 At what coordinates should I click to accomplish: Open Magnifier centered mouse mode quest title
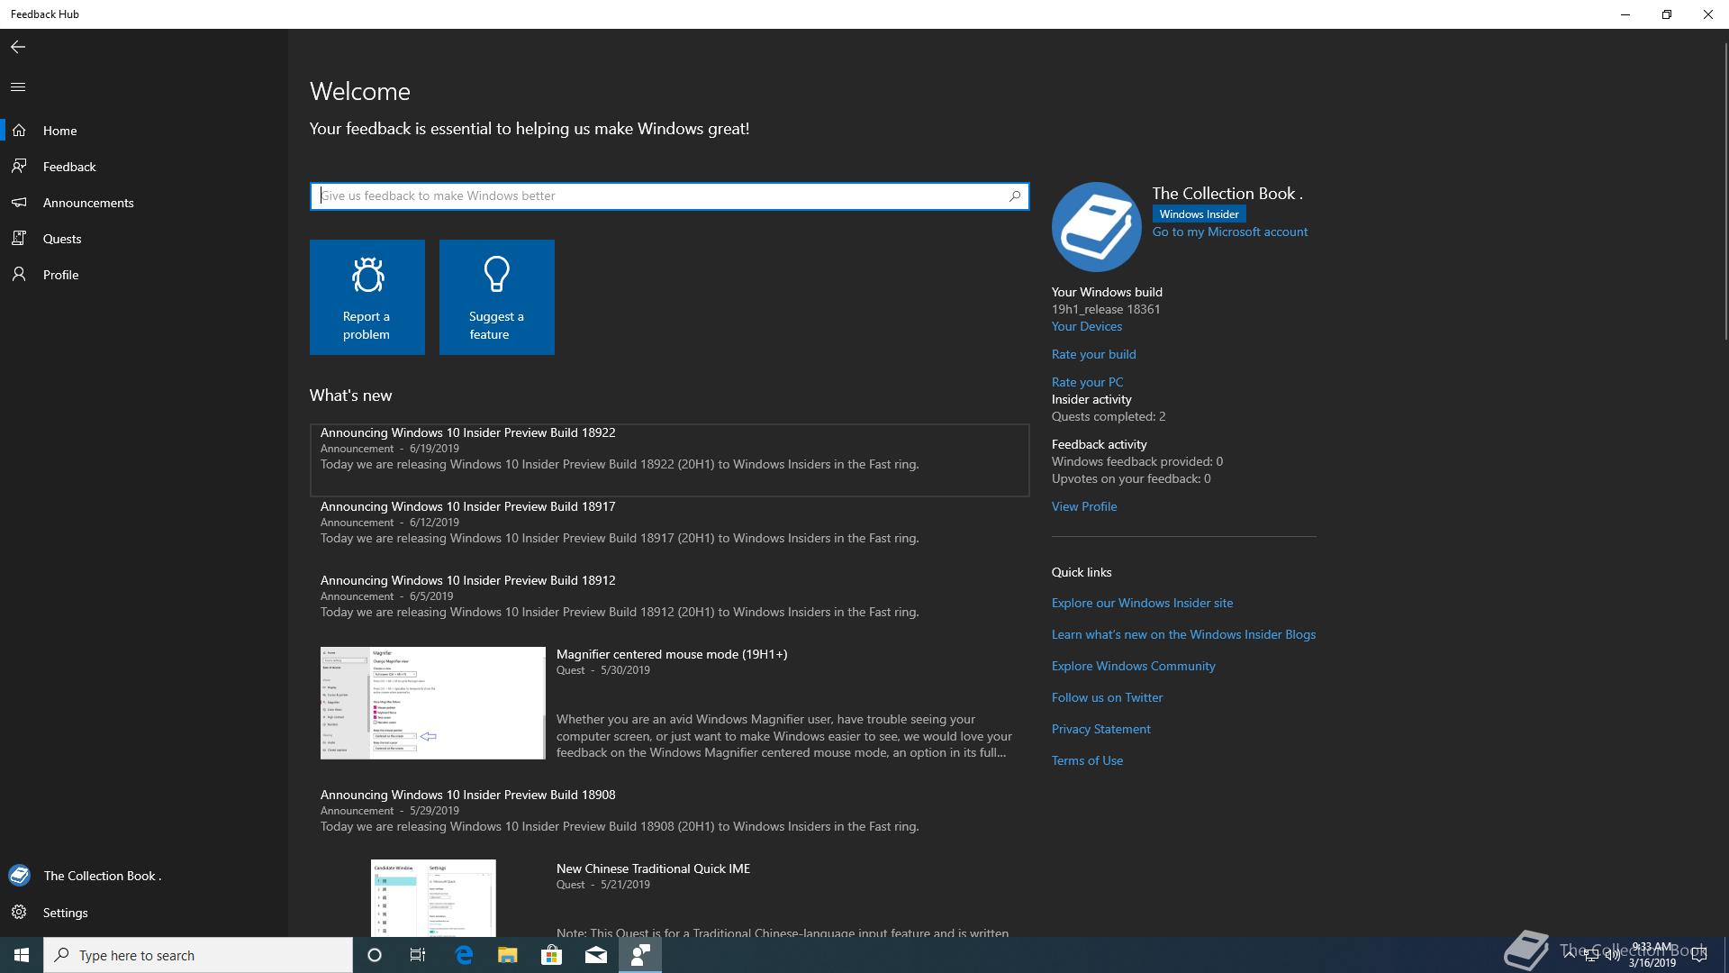click(x=672, y=655)
